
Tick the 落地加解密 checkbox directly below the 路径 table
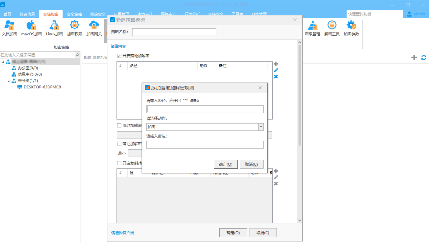point(119,125)
